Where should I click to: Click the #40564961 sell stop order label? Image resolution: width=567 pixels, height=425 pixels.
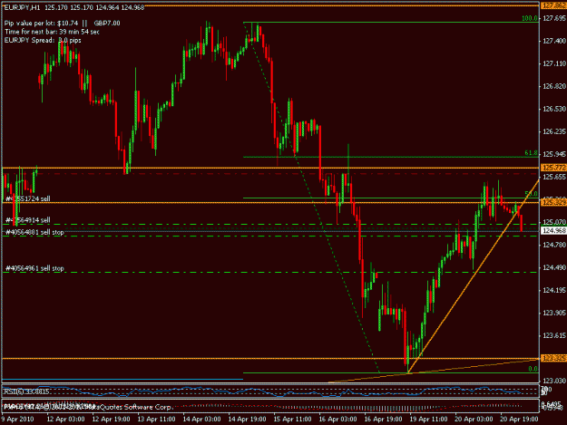coord(34,268)
